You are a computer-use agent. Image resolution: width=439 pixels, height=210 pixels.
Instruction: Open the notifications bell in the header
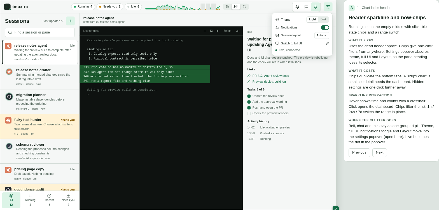click(x=297, y=7)
